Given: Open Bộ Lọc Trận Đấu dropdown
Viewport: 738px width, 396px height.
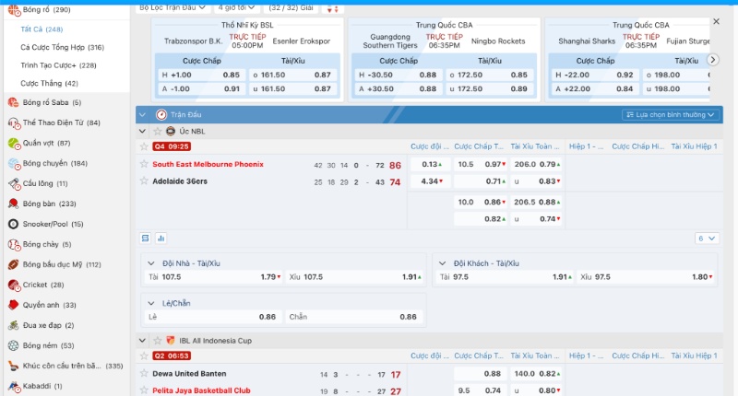Looking at the screenshot, I should [x=173, y=8].
